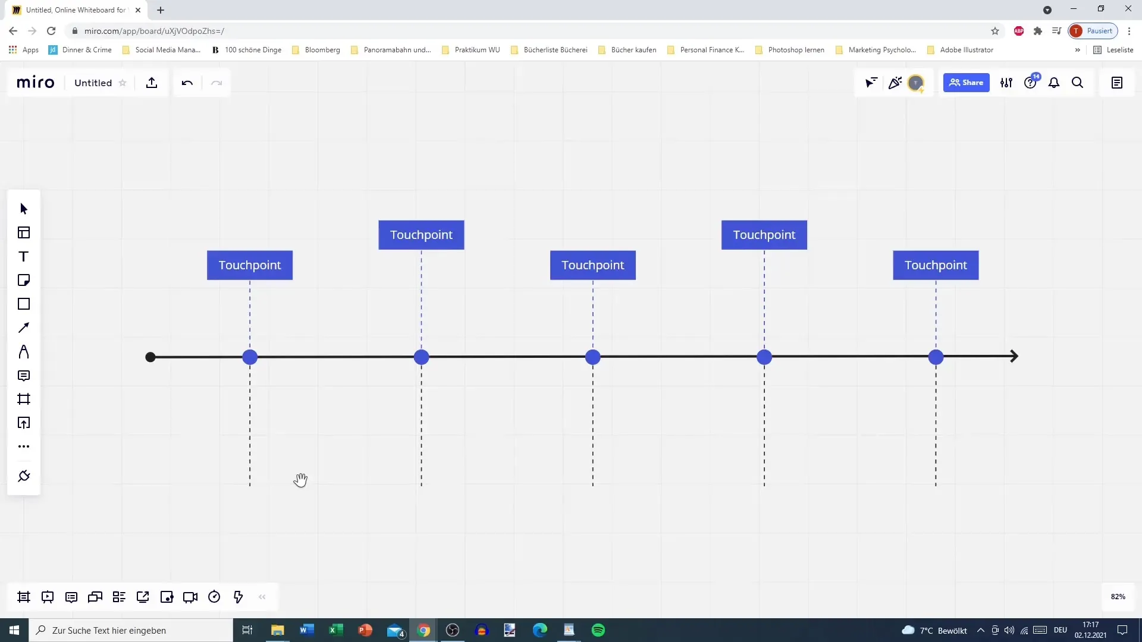Select the Text tool
This screenshot has width=1142, height=642.
point(24,256)
